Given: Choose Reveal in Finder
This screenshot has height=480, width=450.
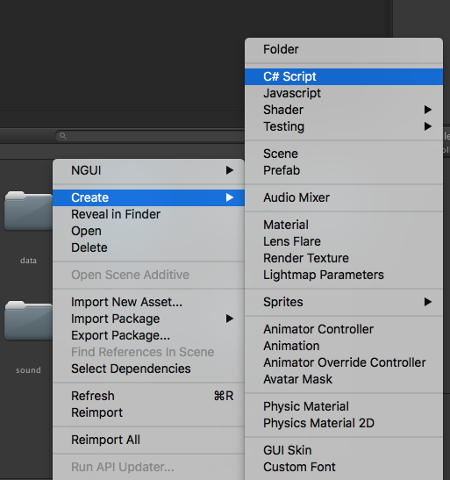Looking at the screenshot, I should pyautogui.click(x=148, y=214).
